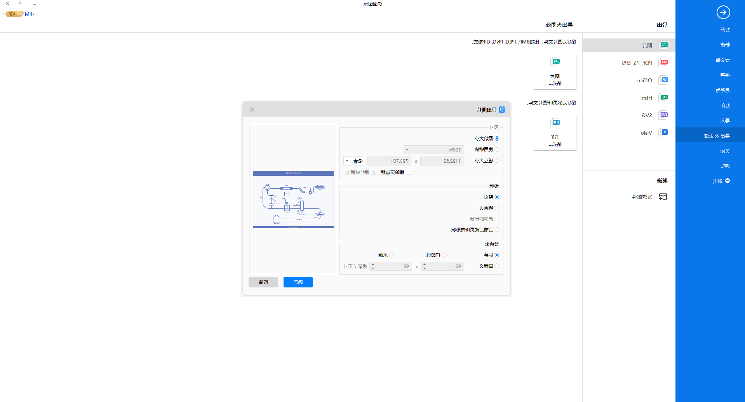Click 另存为 in the file menu

coord(722,90)
